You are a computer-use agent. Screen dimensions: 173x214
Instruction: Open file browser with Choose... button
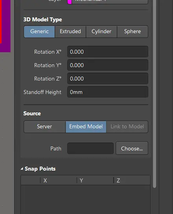(132, 148)
